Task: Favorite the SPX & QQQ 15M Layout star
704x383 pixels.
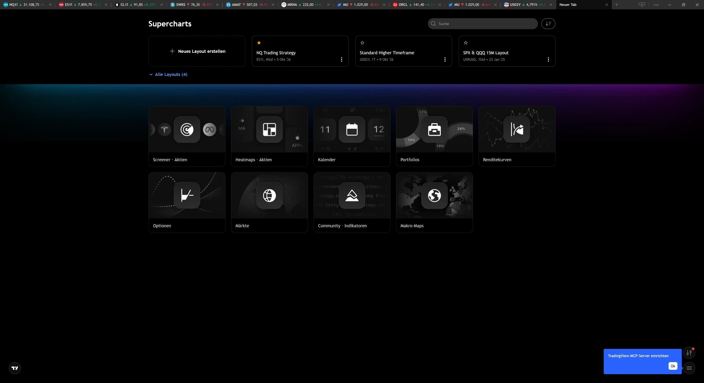Action: tap(466, 43)
